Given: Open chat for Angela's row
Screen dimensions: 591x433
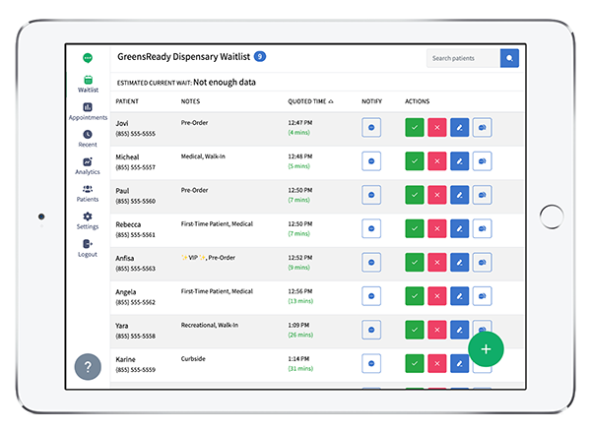Looking at the screenshot, I should pos(482,296).
